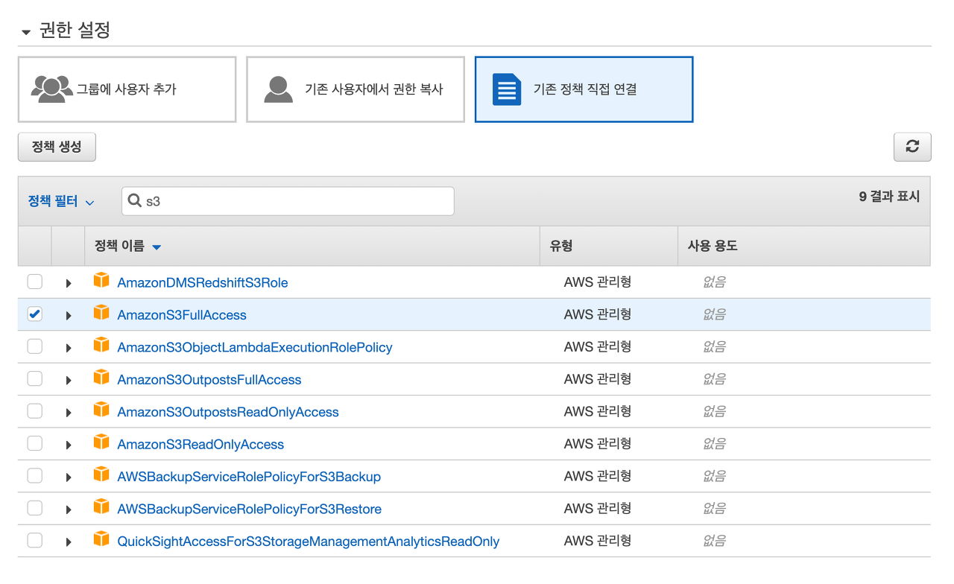This screenshot has height=584, width=954.
Task: Click 없음 usage in AmazonS3ReadOnlyAccess row
Action: 715,444
